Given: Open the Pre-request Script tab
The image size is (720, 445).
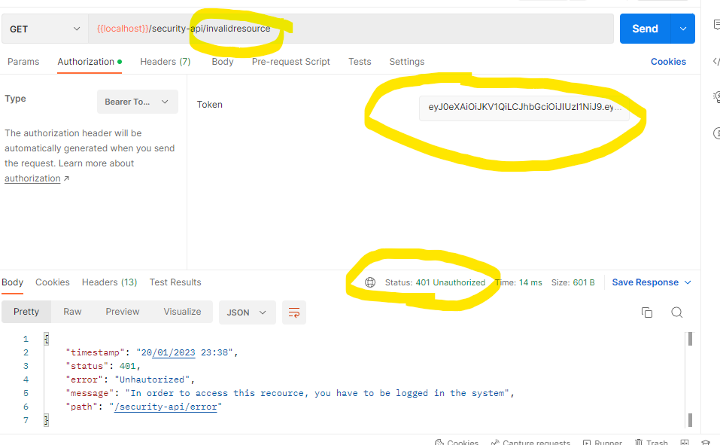Looking at the screenshot, I should pos(290,61).
